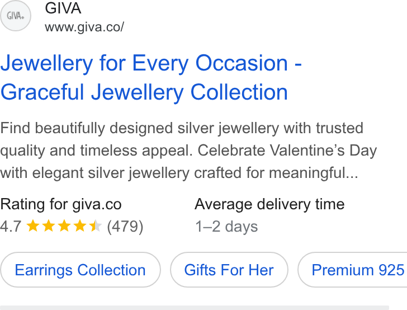Click the first gold rating star
The width and height of the screenshot is (407, 310).
click(33, 226)
